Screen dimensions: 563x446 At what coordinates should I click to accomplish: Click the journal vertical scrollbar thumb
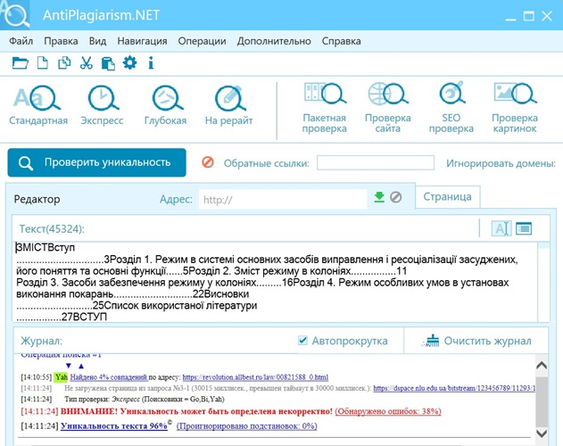pos(542,401)
